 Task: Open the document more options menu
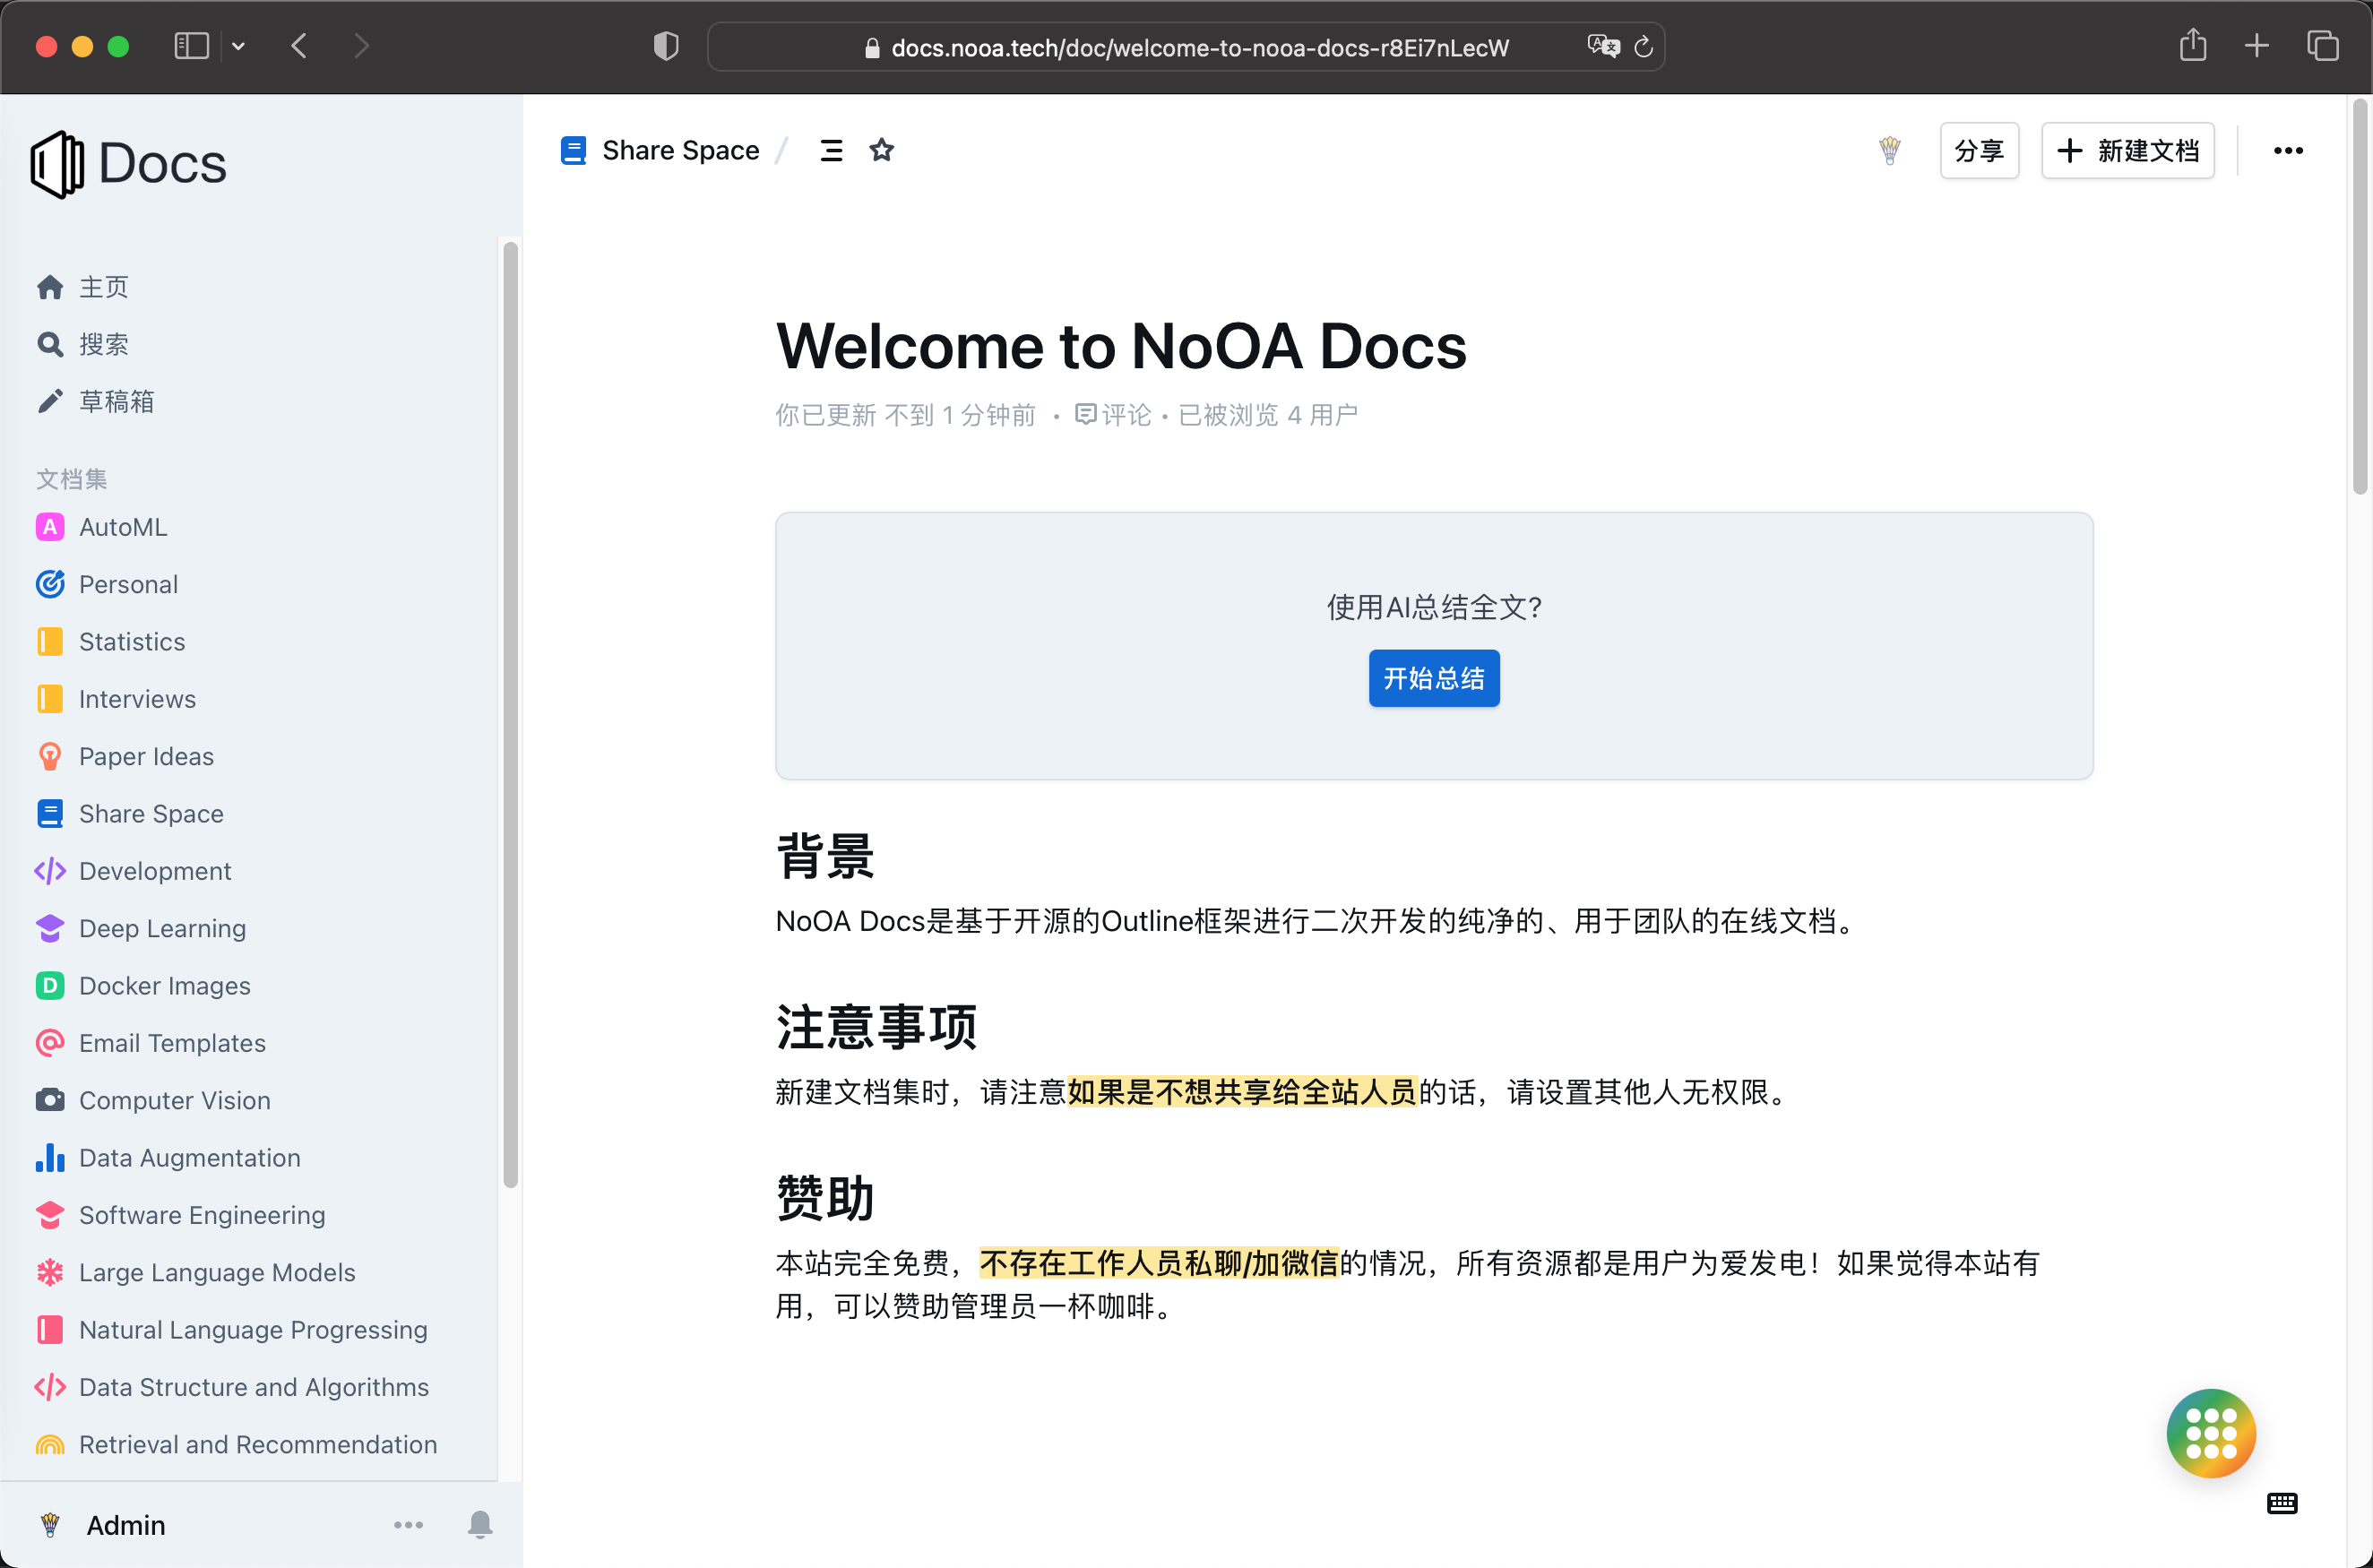2288,150
